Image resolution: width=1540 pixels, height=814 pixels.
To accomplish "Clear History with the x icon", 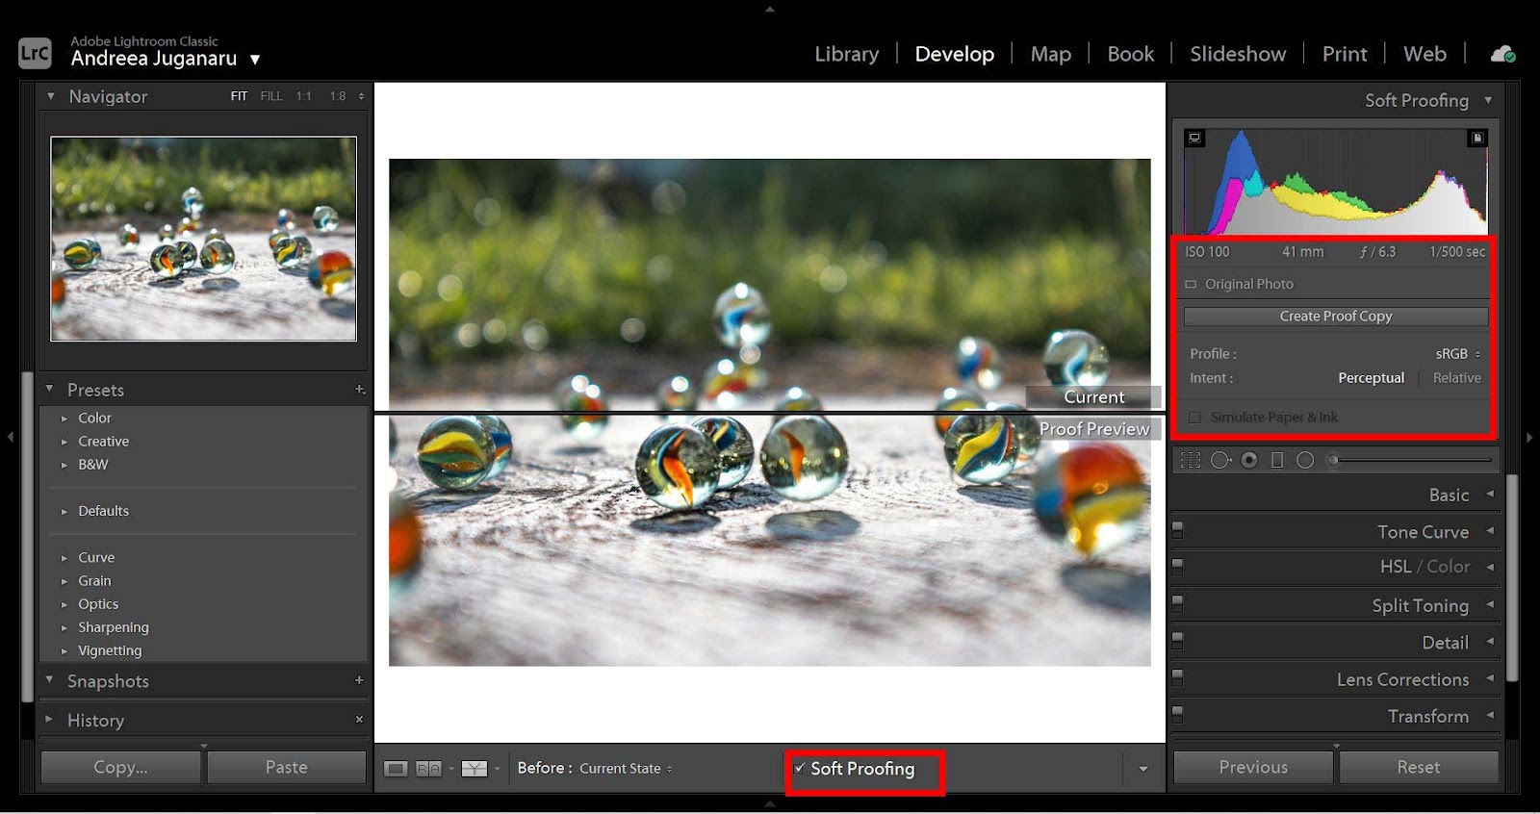I will (x=359, y=719).
